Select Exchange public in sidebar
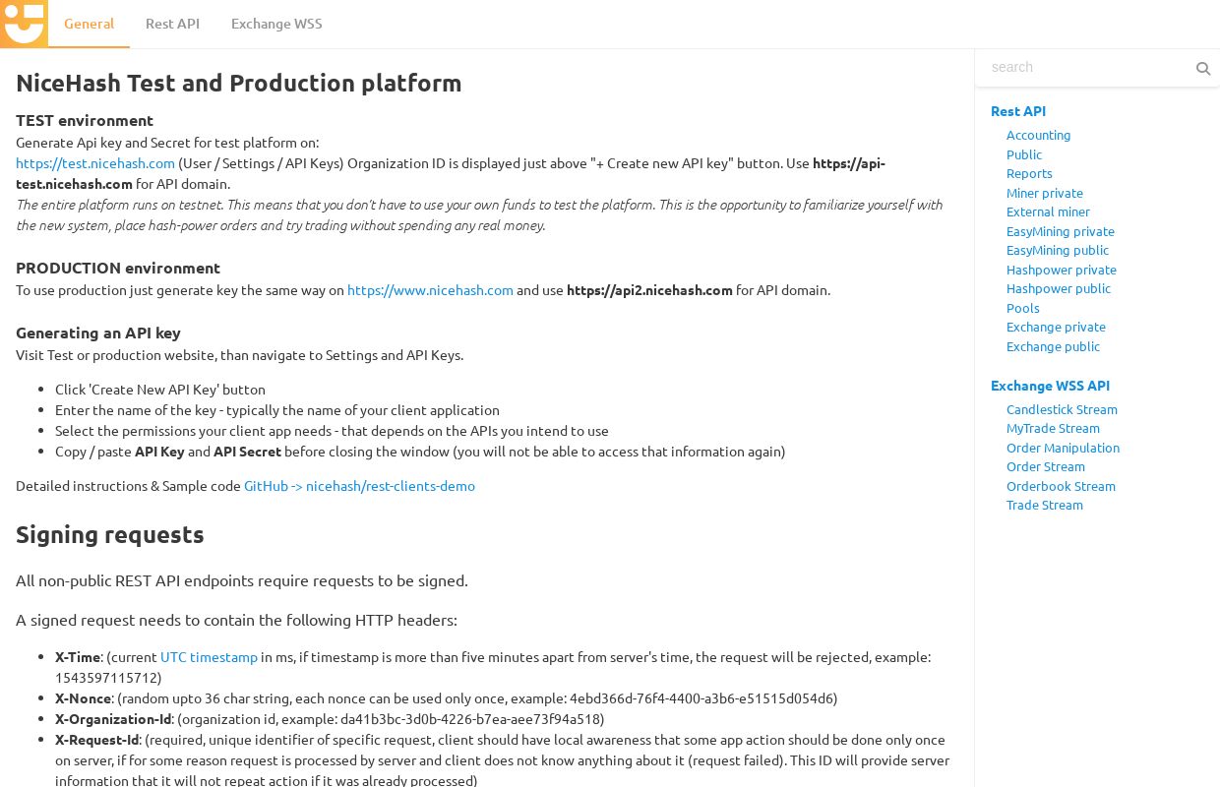The image size is (1220, 787). click(x=1053, y=346)
